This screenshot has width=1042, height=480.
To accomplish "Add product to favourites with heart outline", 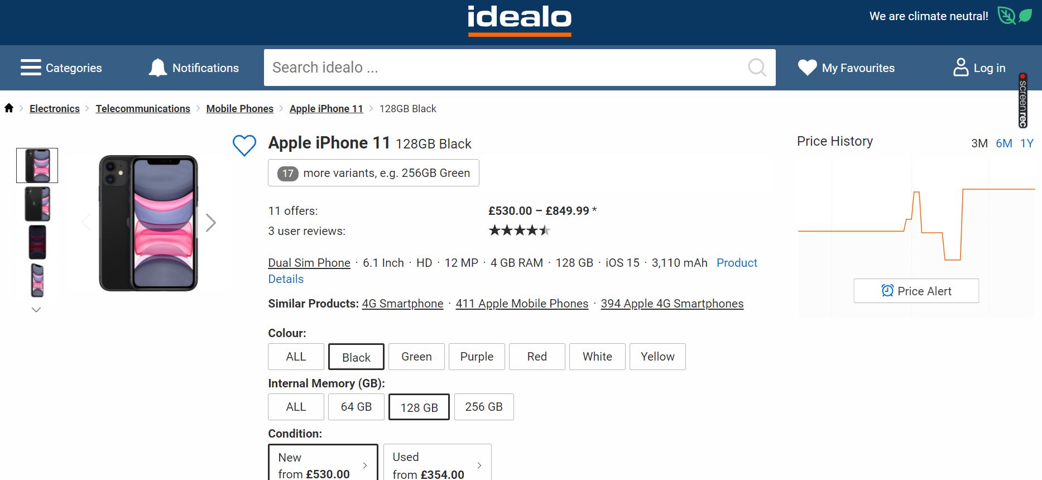I will pyautogui.click(x=244, y=145).
